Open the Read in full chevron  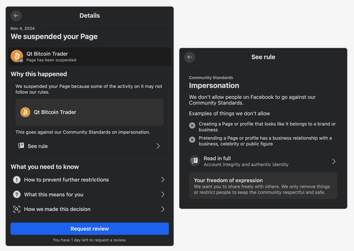click(x=334, y=161)
